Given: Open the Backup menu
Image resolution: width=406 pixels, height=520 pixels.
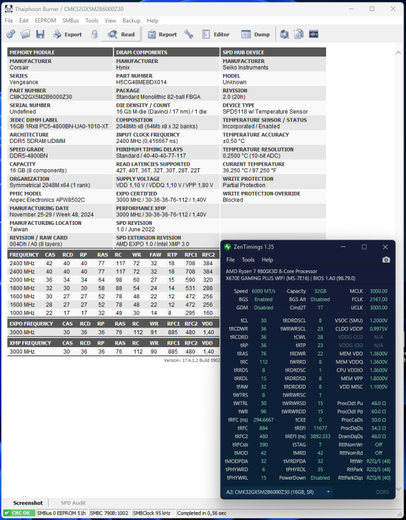Looking at the screenshot, I should (x=131, y=21).
